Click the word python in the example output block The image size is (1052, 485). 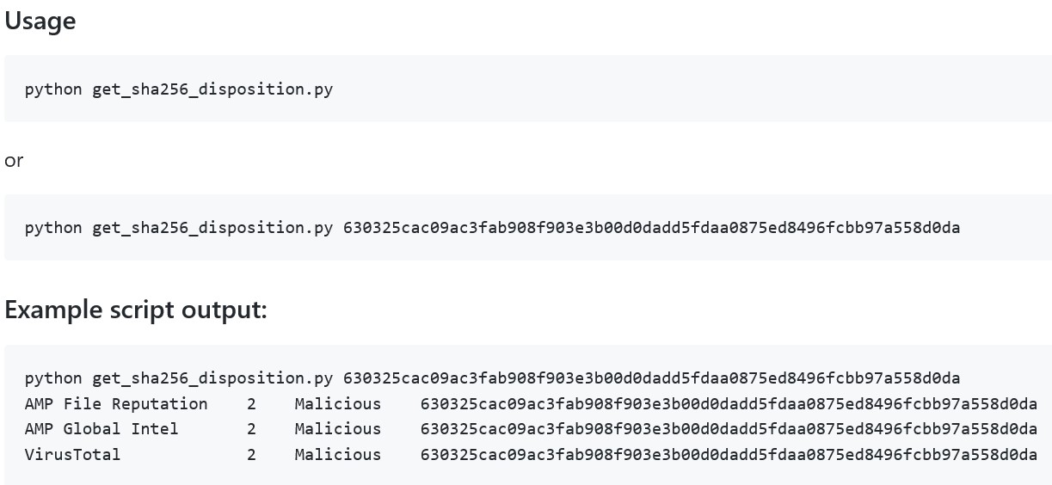click(x=53, y=378)
